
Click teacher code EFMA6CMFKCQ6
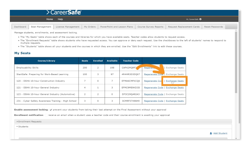click(131, 81)
